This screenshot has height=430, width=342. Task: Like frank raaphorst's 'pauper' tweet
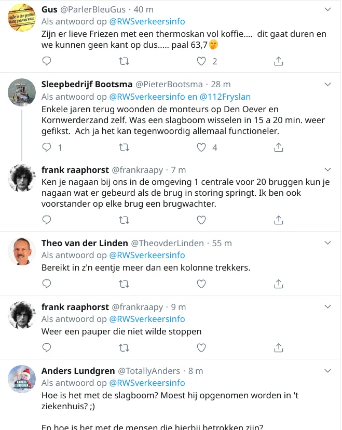click(x=200, y=347)
